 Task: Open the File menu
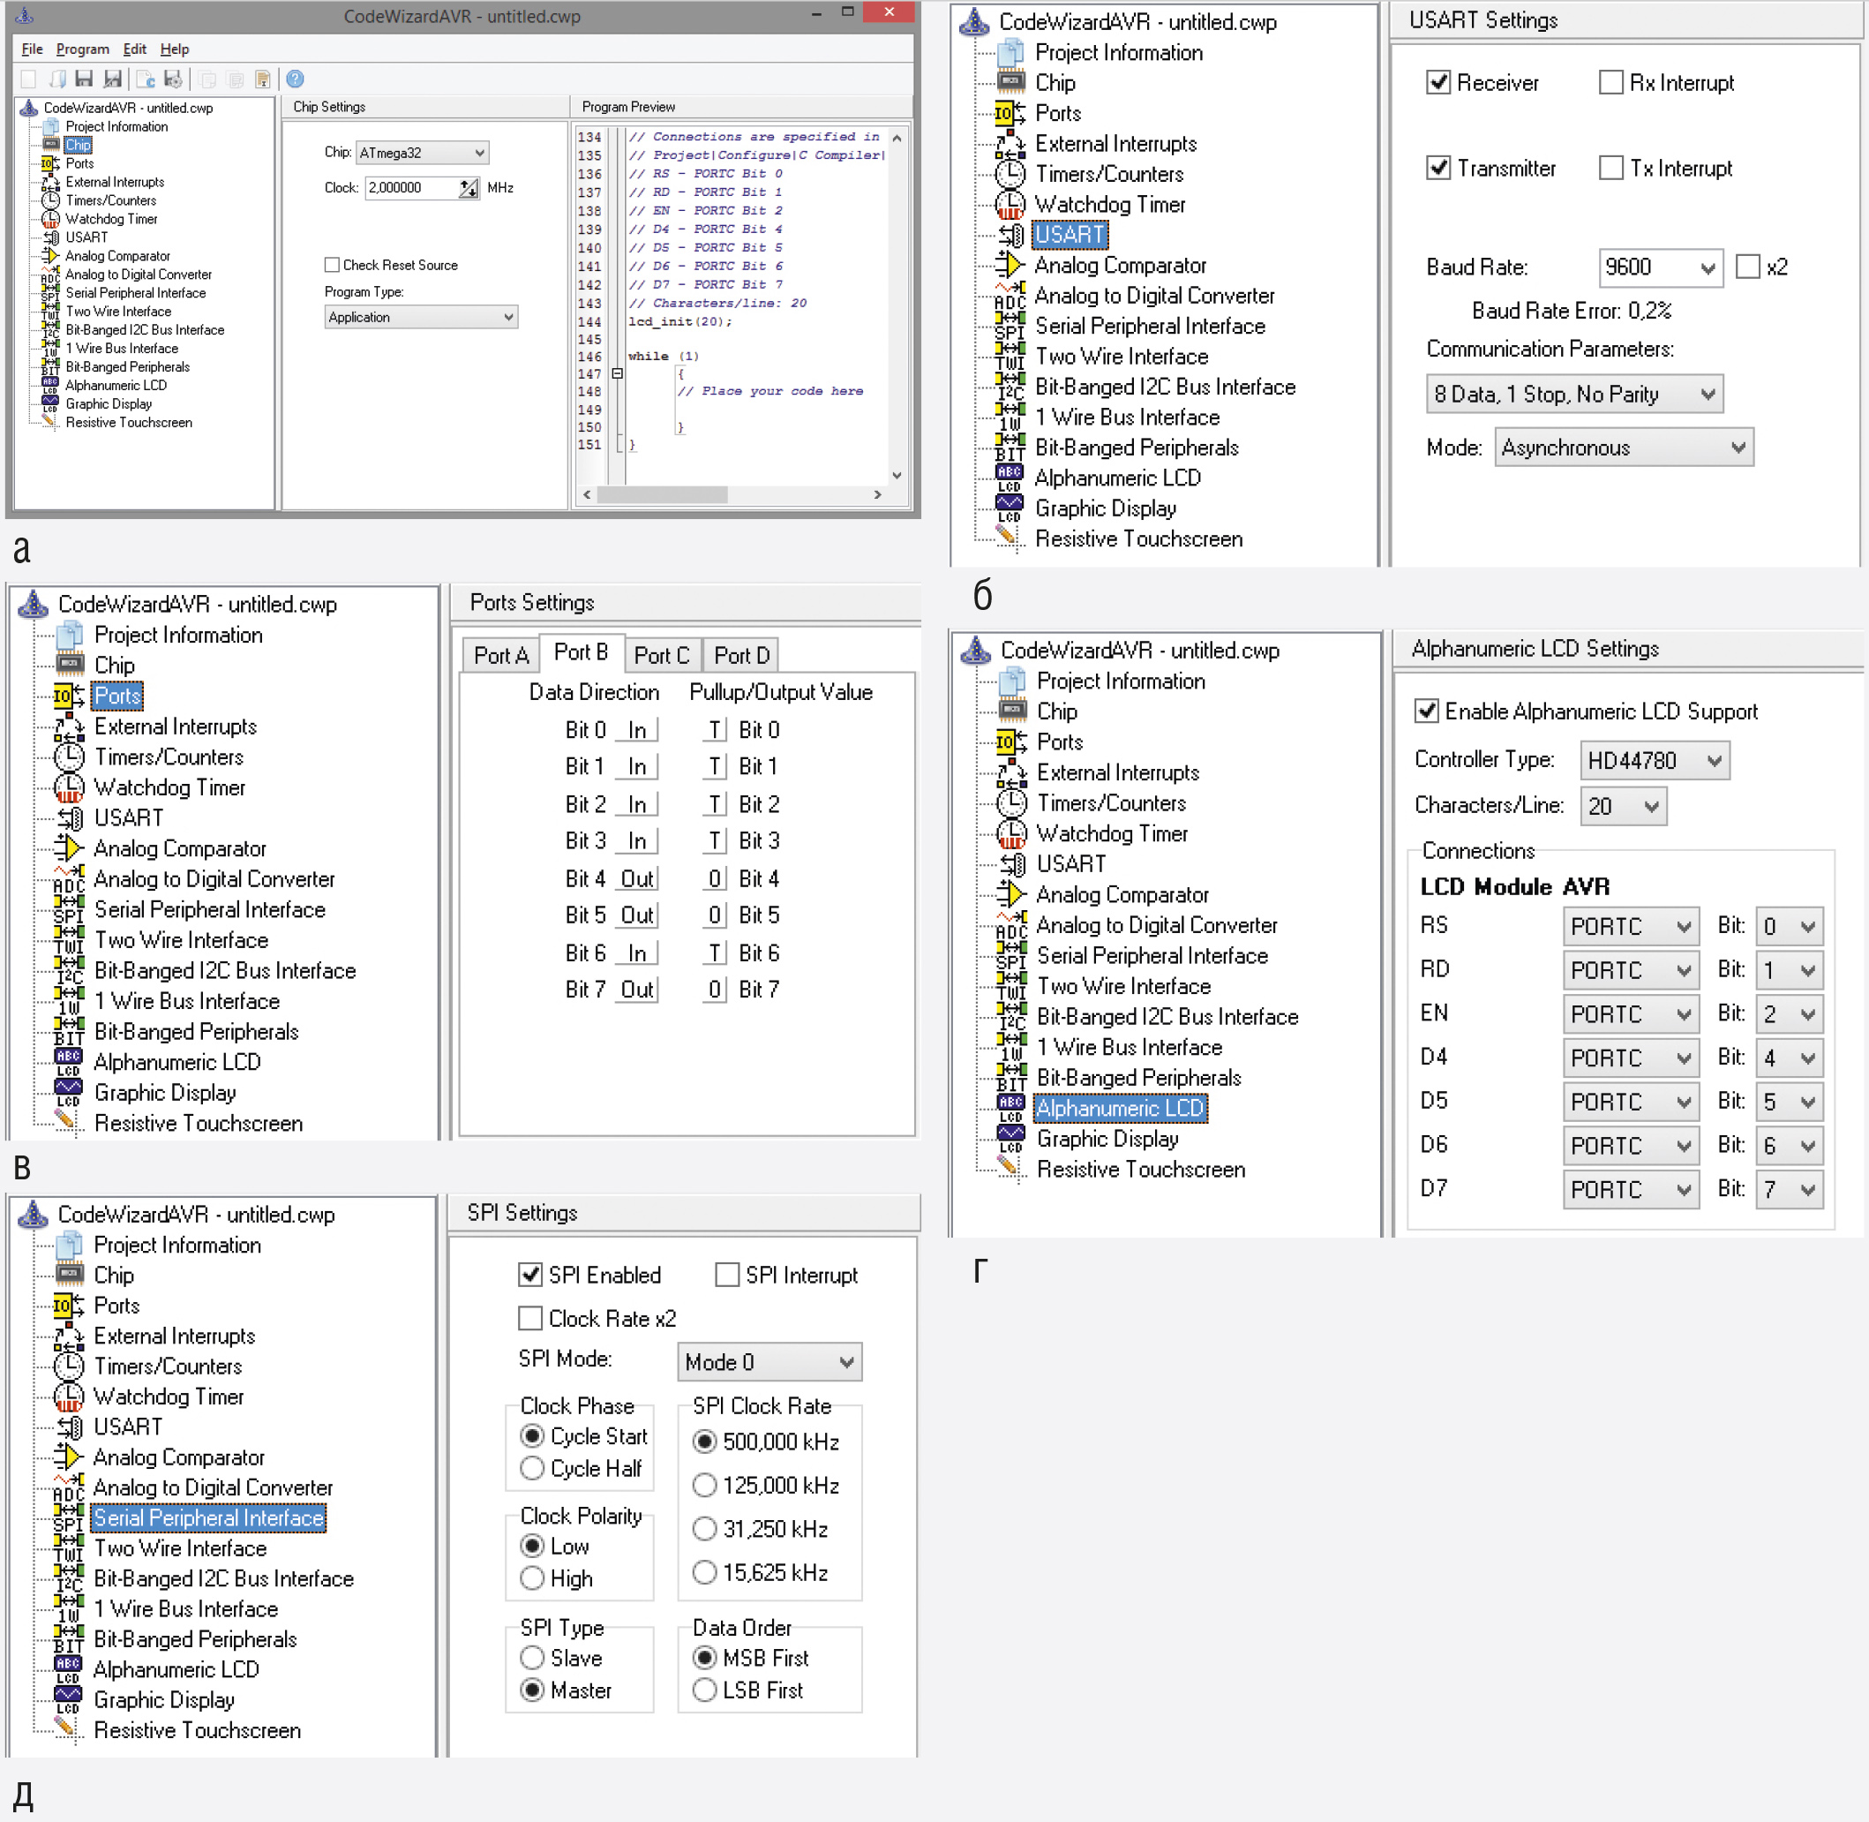click(32, 49)
